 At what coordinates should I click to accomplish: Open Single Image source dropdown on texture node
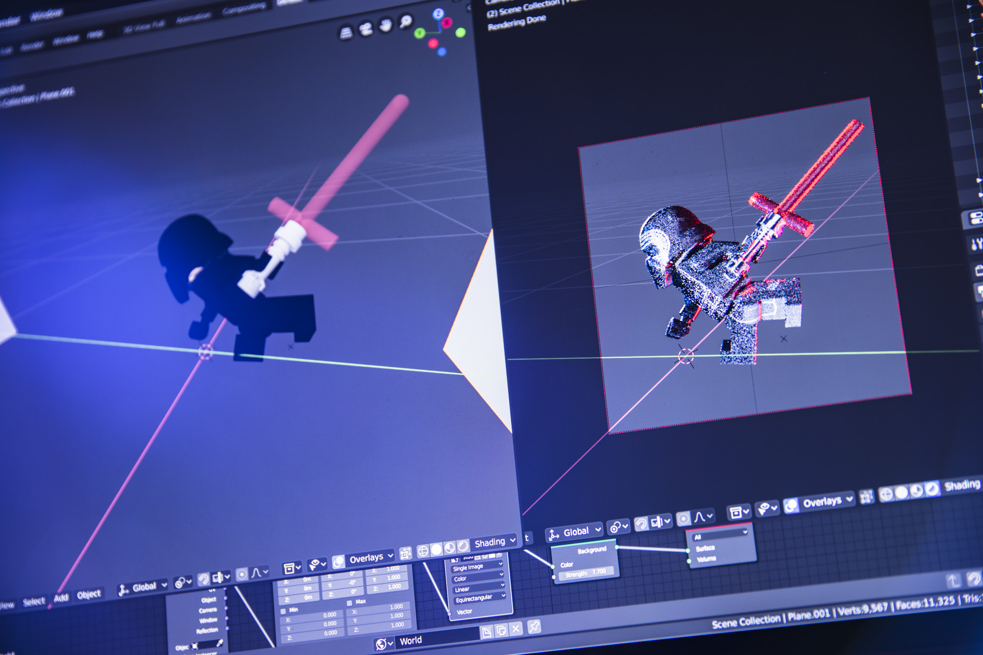click(477, 567)
